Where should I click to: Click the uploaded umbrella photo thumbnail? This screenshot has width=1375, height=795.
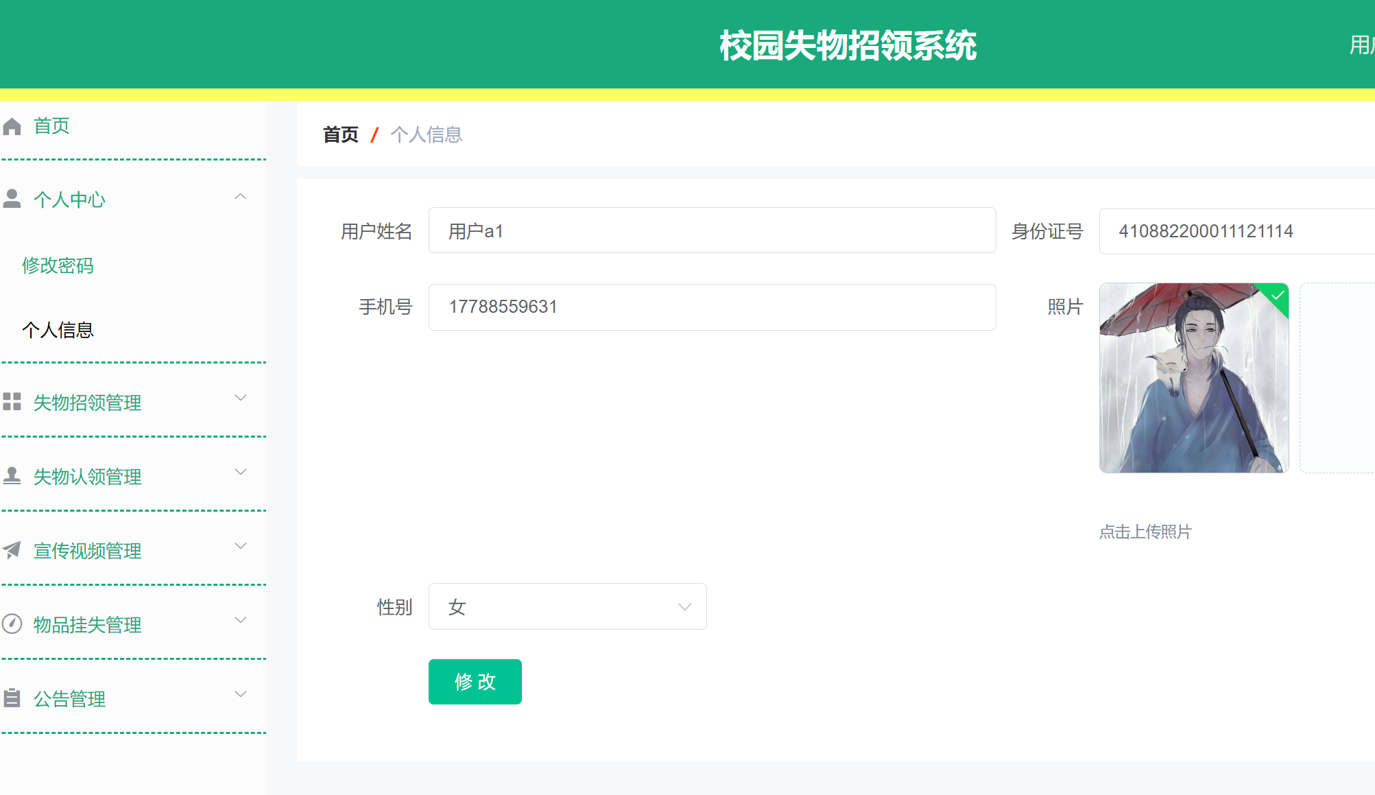[1193, 377]
